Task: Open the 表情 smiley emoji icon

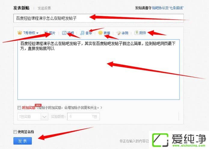Action: [x=100, y=33]
